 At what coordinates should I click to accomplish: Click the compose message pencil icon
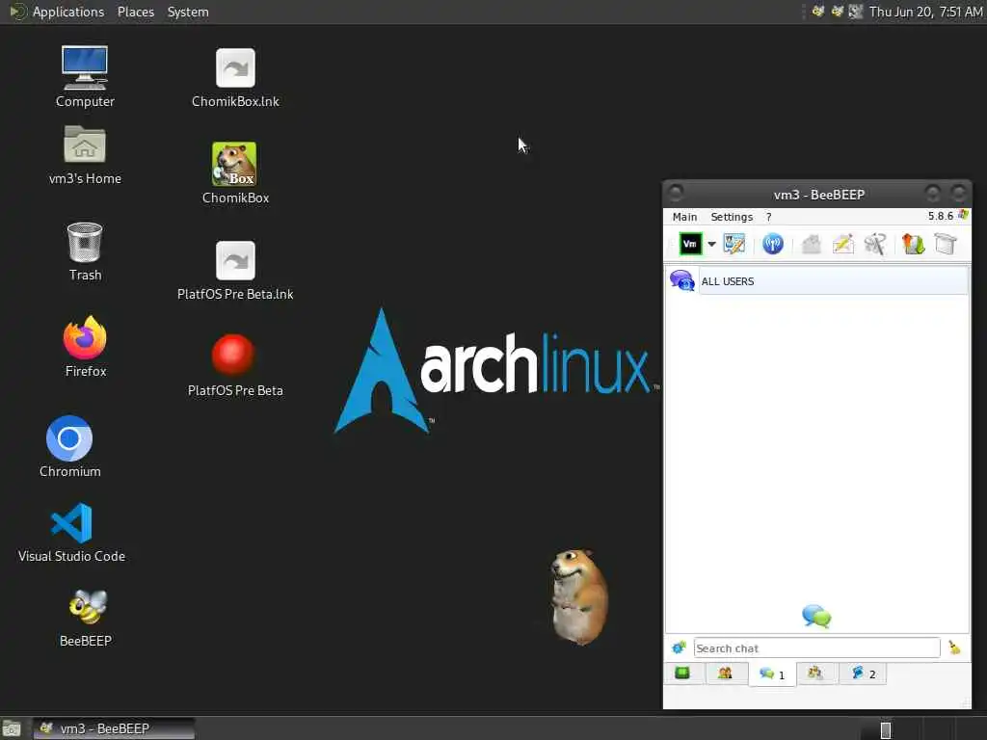pyautogui.click(x=842, y=244)
